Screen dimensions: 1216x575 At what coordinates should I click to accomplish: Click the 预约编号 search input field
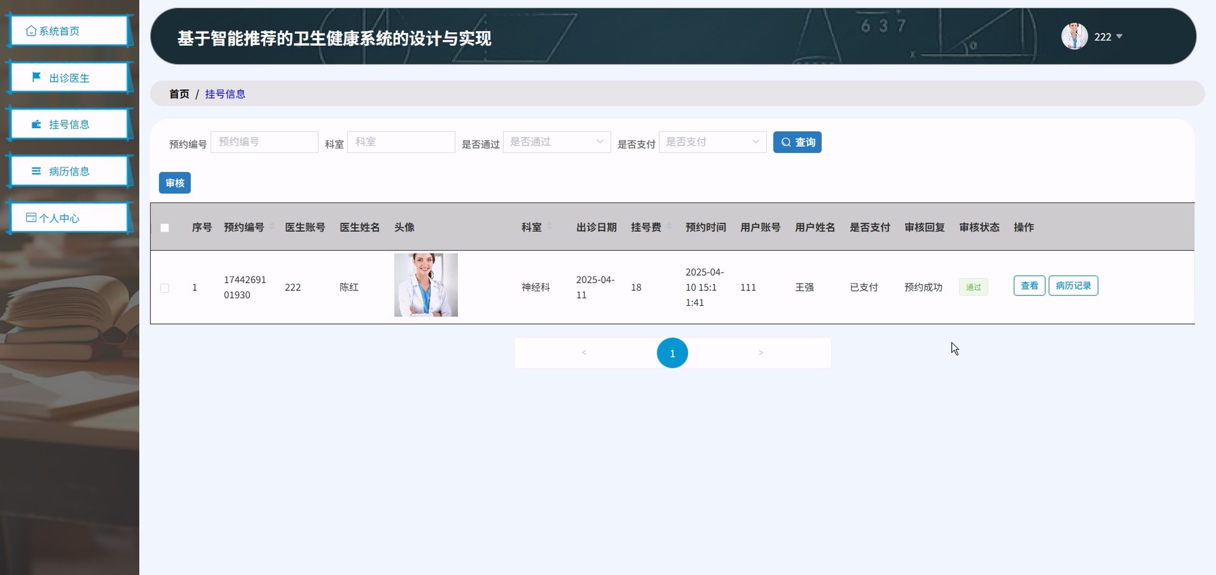pos(264,142)
